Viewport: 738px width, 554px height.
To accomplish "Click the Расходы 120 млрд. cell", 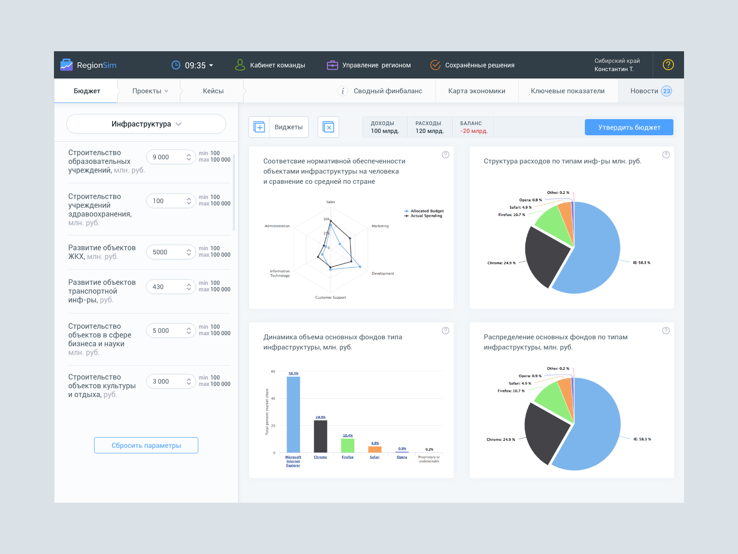I will tap(429, 127).
